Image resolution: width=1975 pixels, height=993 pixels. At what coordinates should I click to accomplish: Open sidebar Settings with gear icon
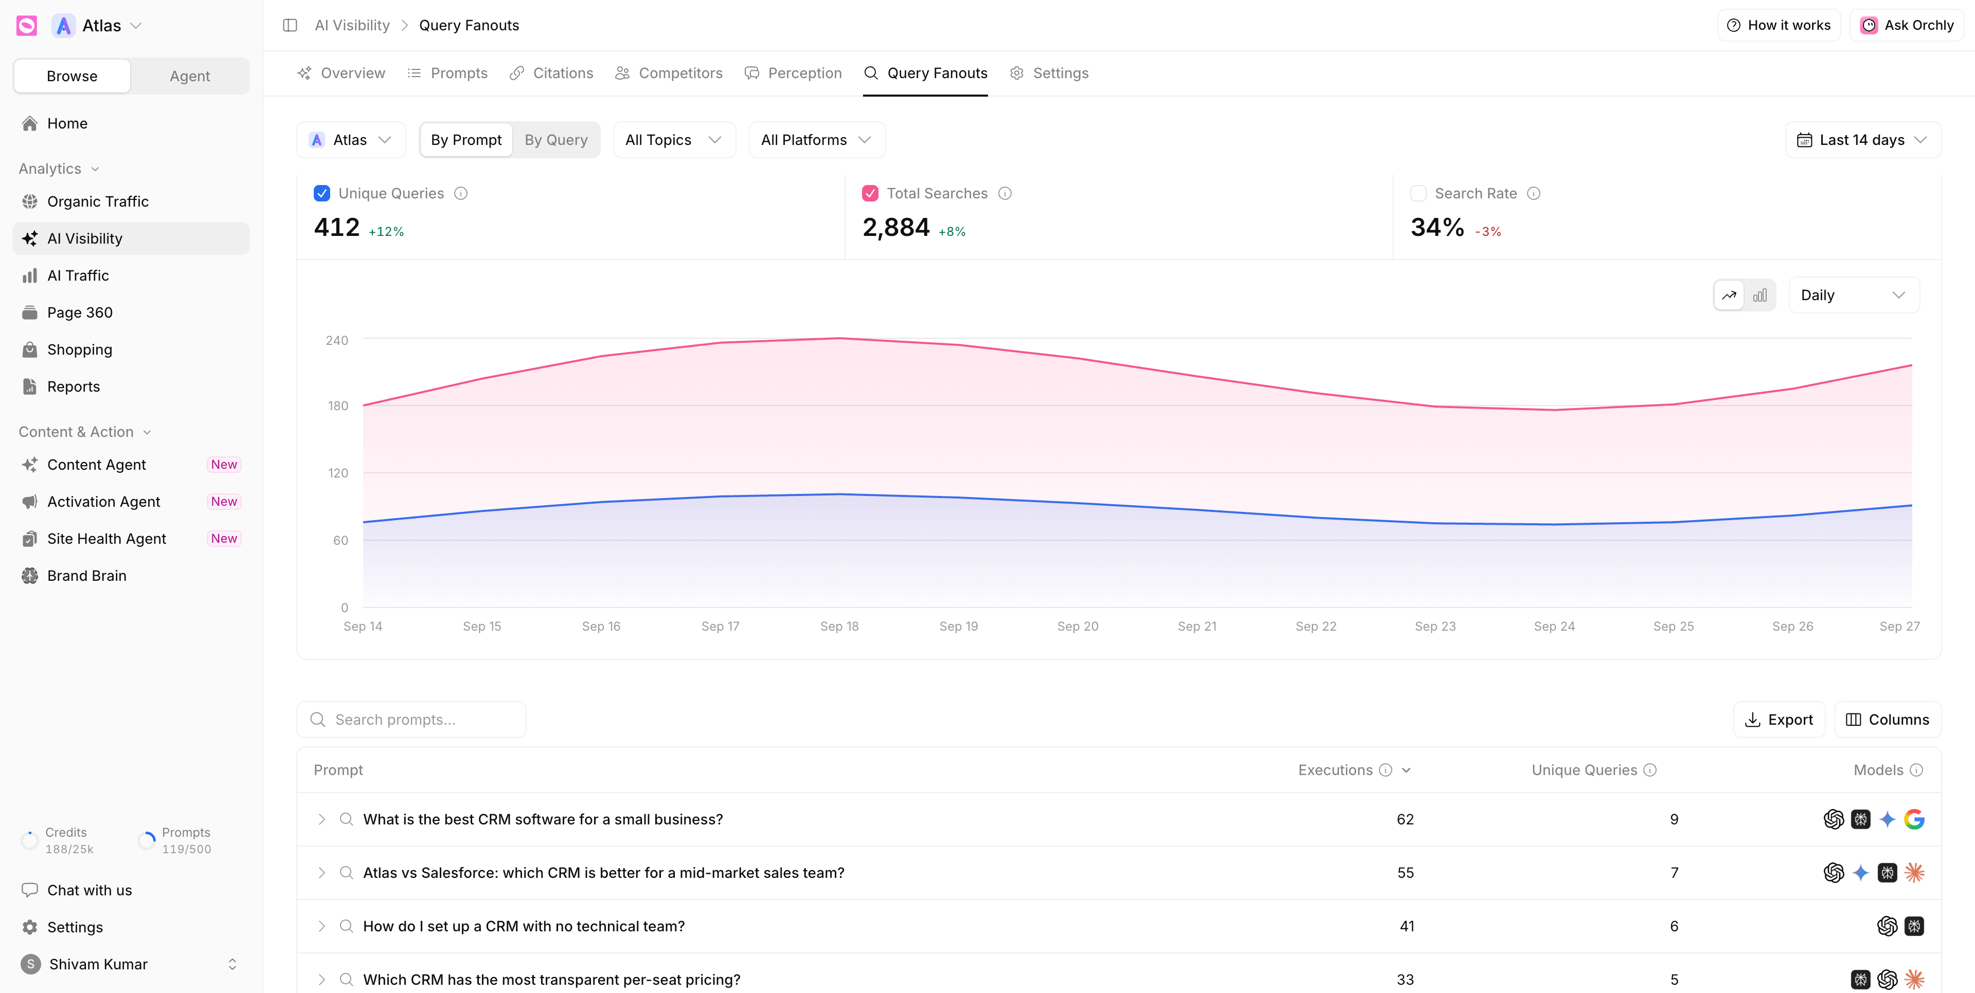(x=131, y=927)
